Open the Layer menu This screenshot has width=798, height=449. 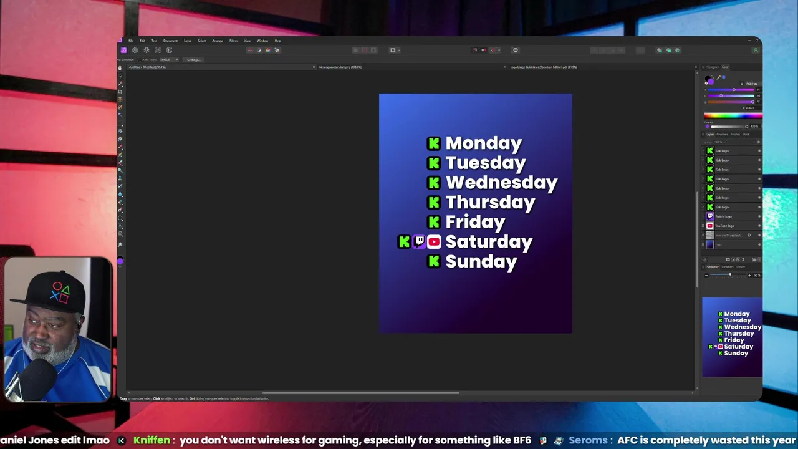click(187, 41)
